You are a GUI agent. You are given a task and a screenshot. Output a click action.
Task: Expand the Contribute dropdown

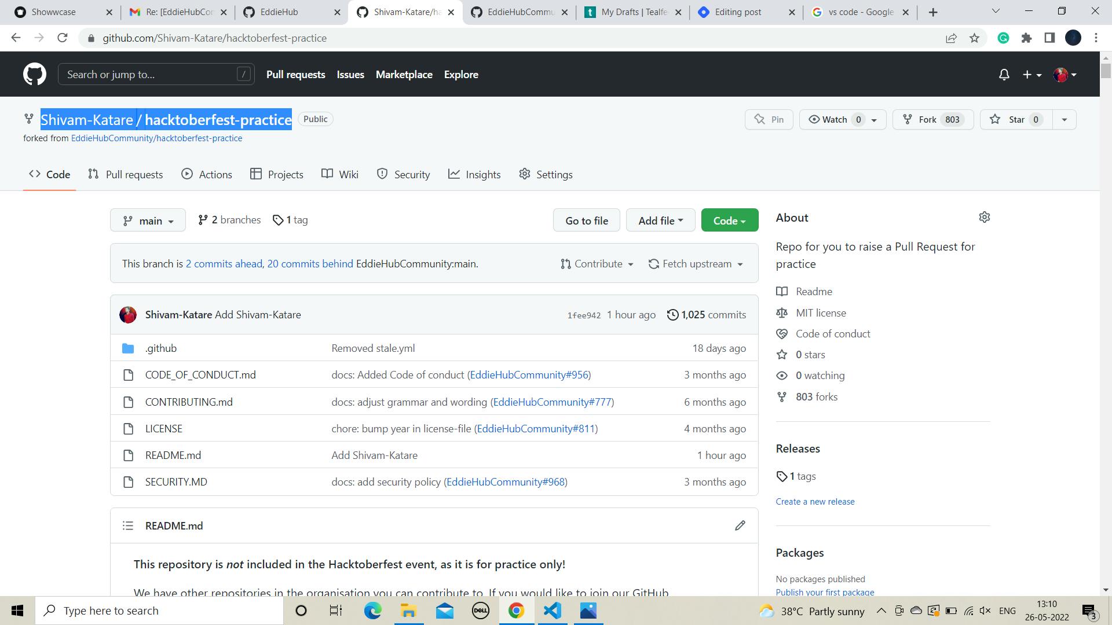pyautogui.click(x=597, y=264)
